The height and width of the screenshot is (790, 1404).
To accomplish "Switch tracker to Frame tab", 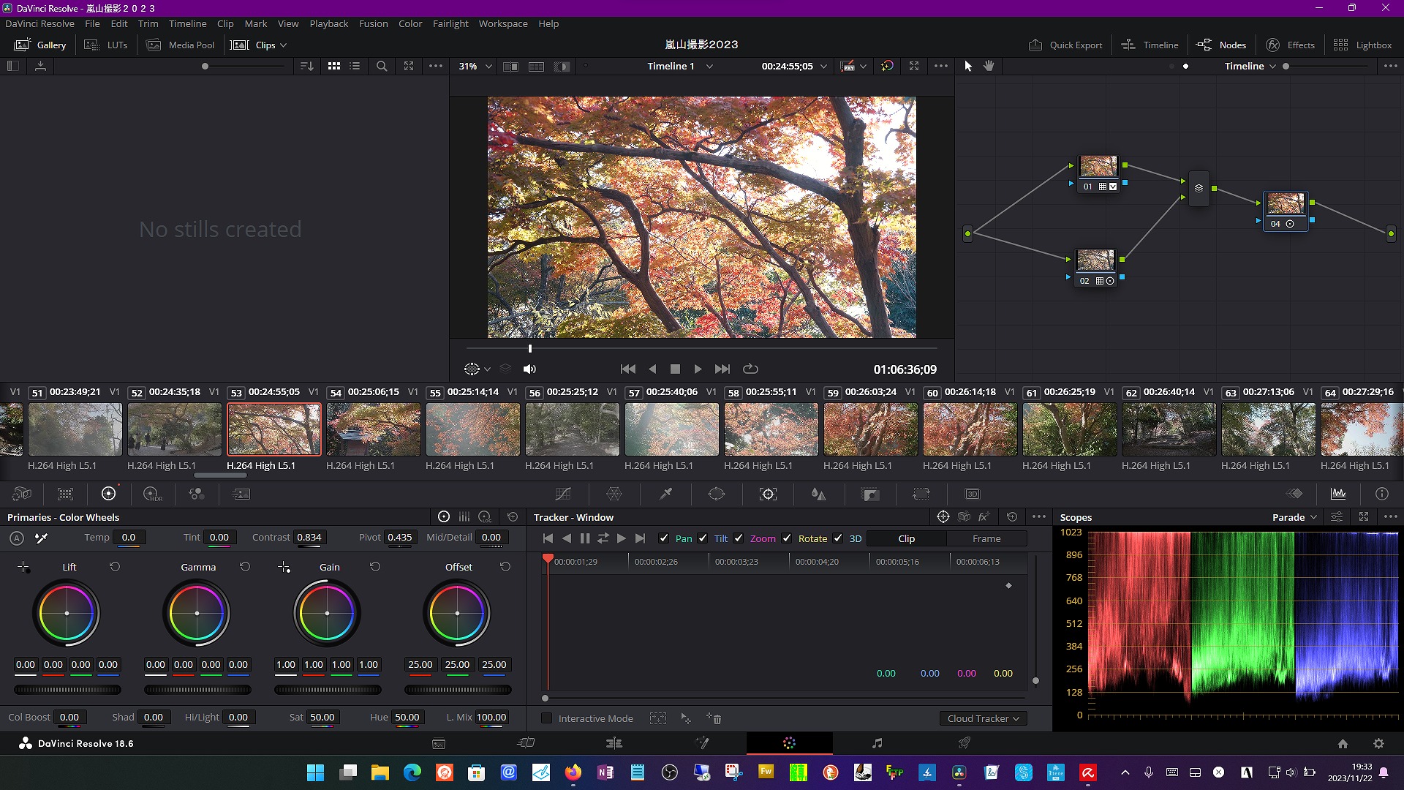I will (x=986, y=538).
